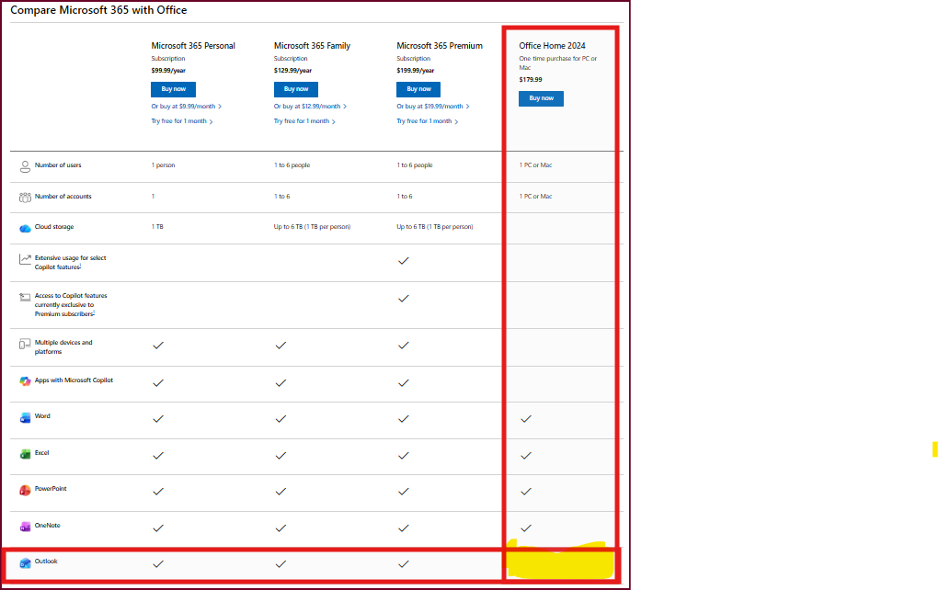
Task: Click Family checkmark in Outlook row
Action: (281, 564)
